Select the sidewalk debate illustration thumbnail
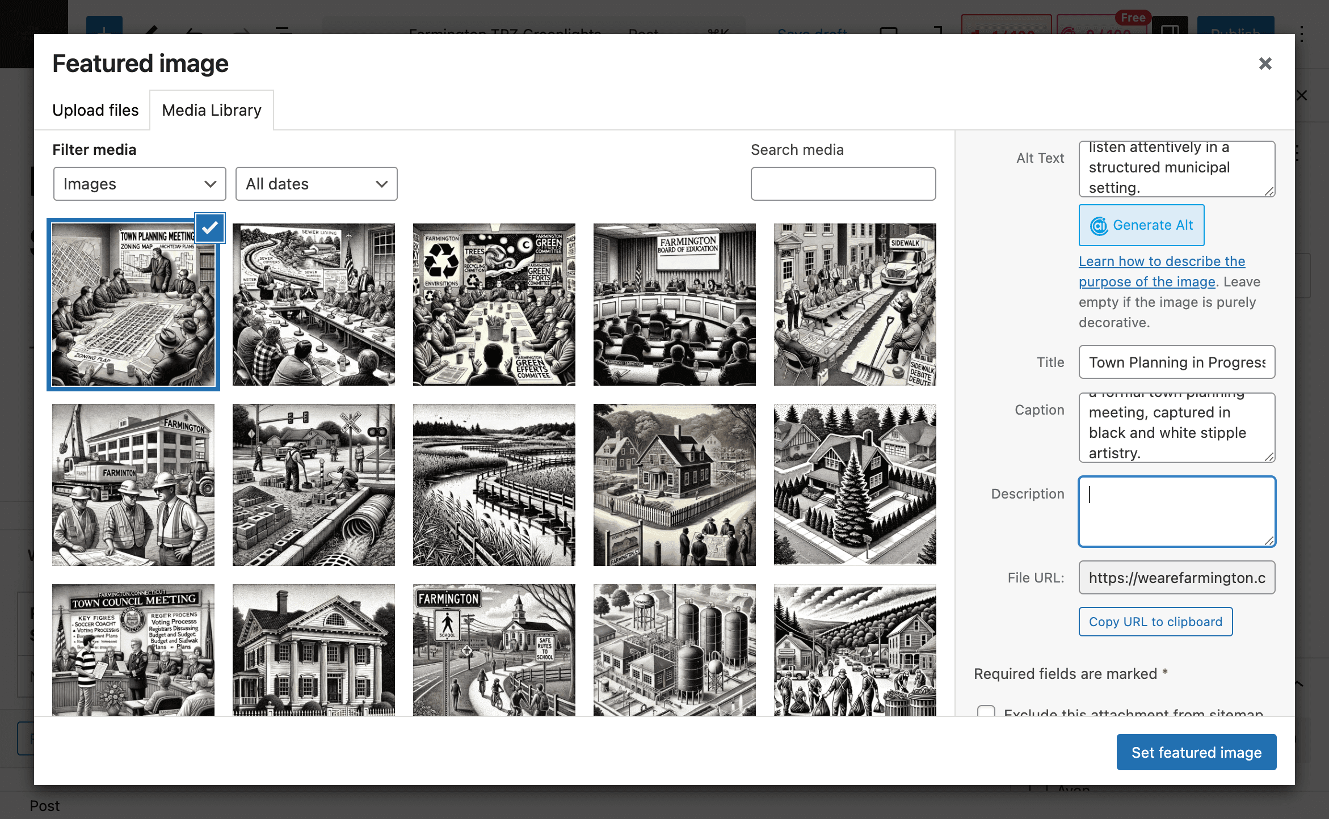This screenshot has width=1329, height=819. pyautogui.click(x=855, y=305)
